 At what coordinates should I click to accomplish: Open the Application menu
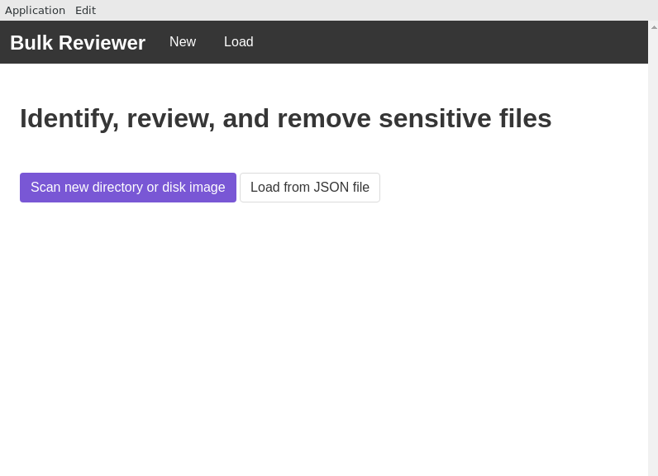[x=35, y=10]
